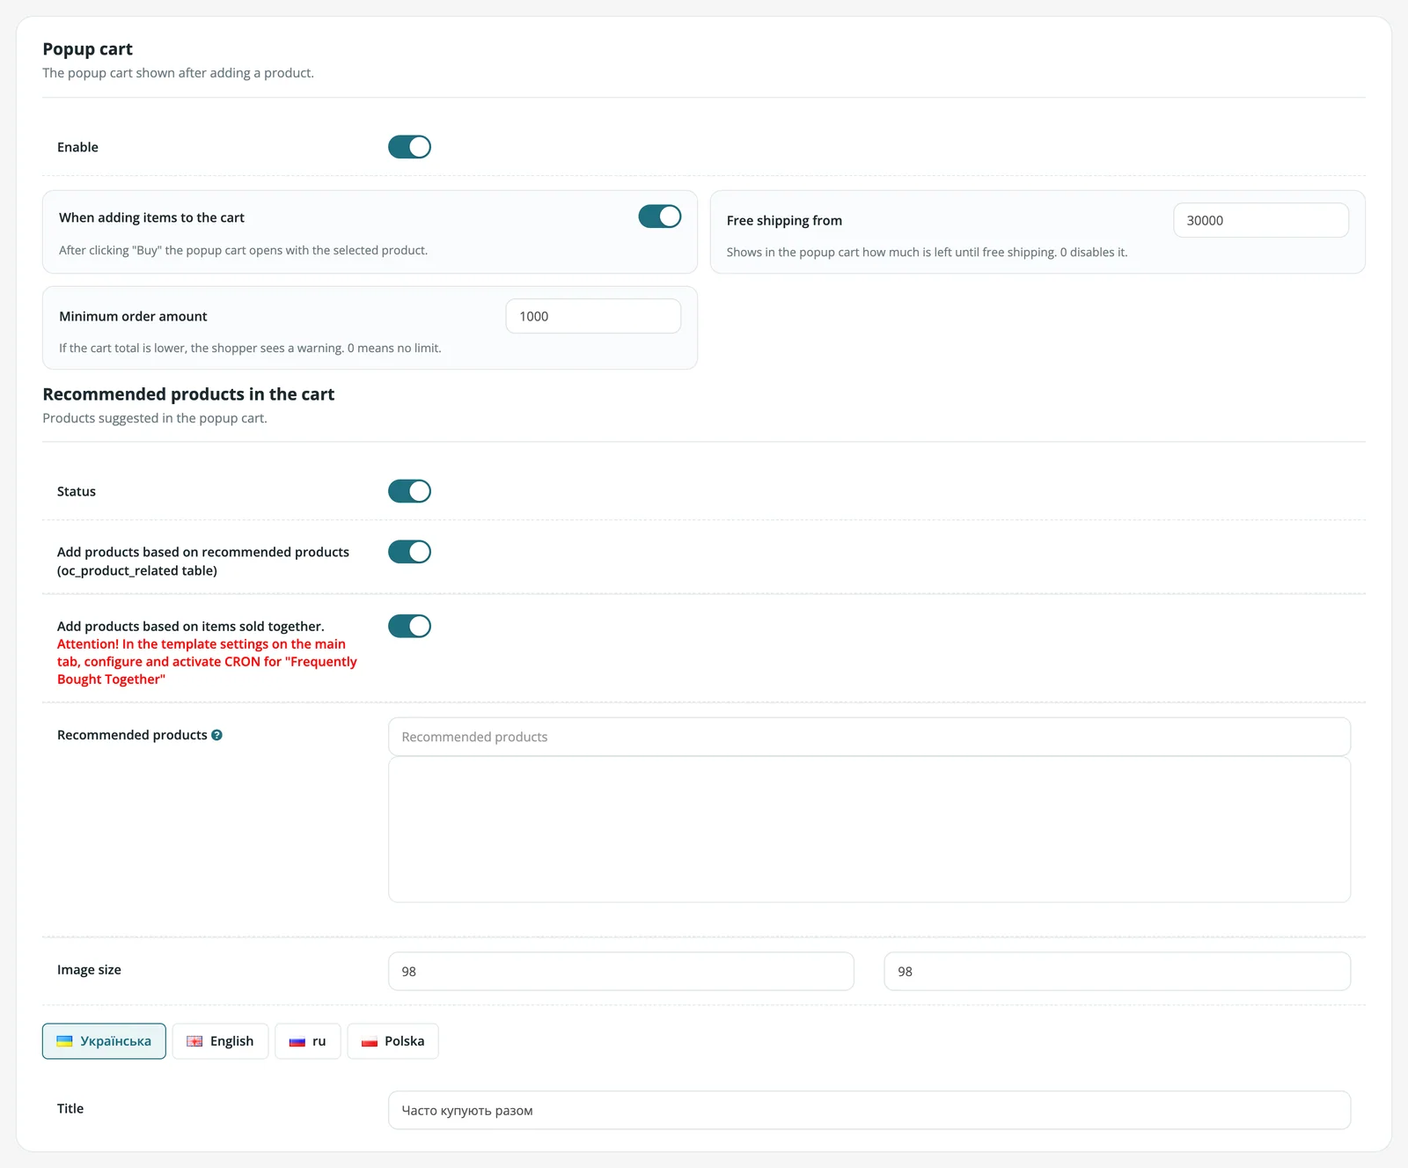
Task: Focus the Minimum order amount field
Action: [593, 316]
